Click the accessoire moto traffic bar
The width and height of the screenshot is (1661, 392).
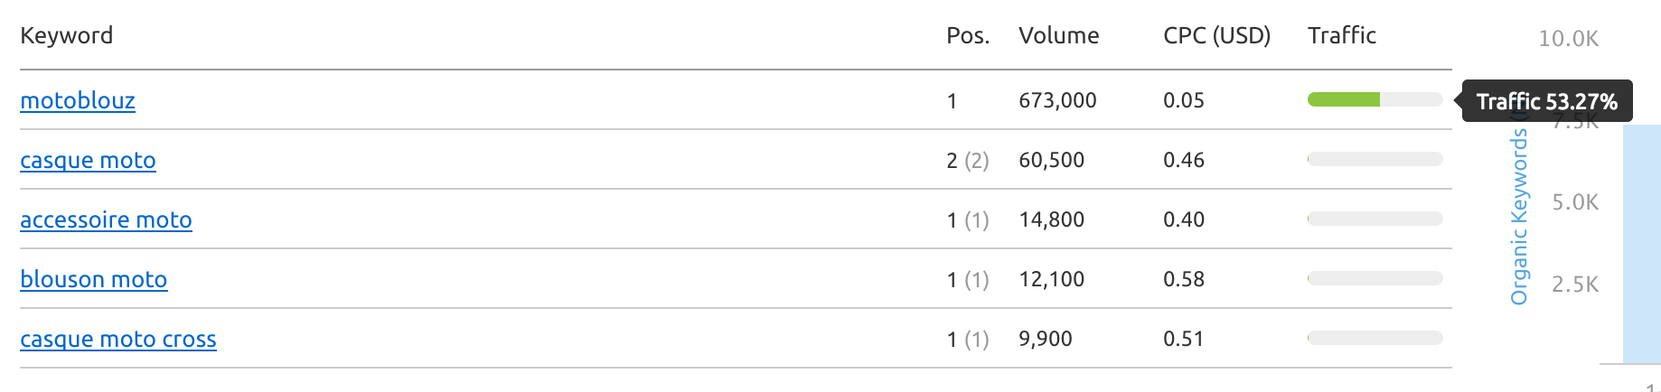pyautogui.click(x=1375, y=219)
